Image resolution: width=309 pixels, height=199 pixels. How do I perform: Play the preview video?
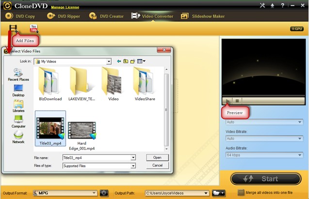tap(227, 101)
